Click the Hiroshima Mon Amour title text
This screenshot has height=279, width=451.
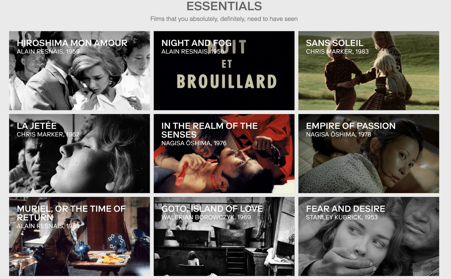point(72,43)
